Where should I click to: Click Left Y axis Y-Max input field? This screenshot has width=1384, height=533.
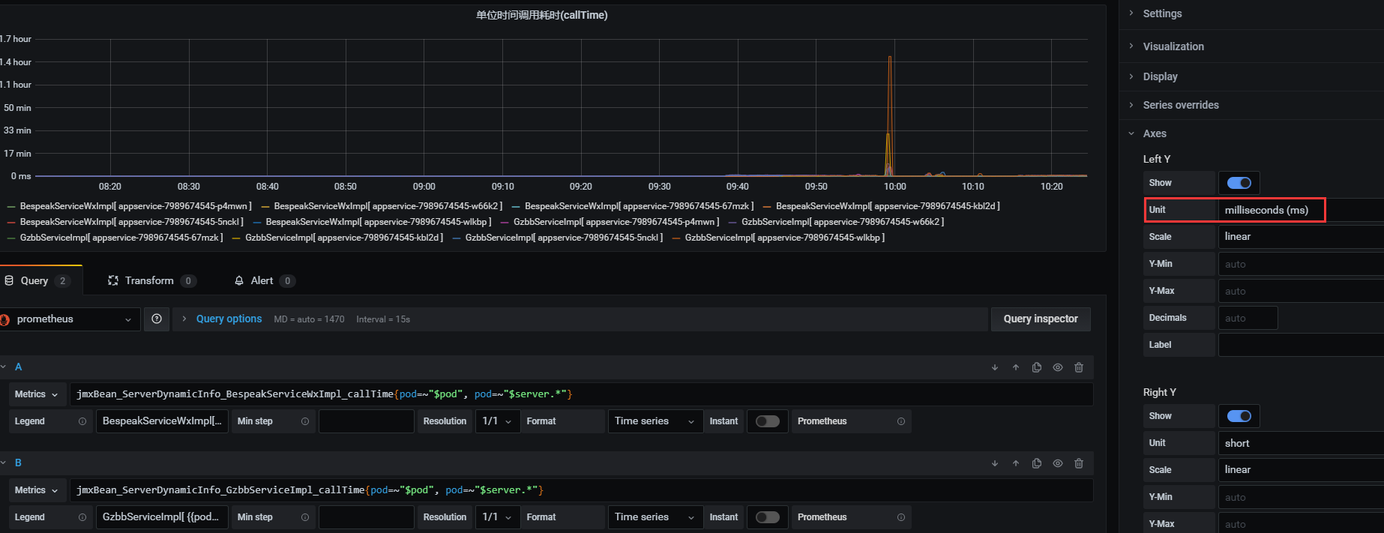point(1301,291)
